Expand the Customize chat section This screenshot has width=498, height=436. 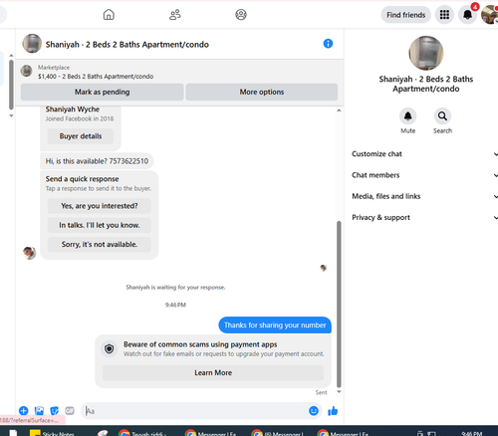[x=424, y=154]
